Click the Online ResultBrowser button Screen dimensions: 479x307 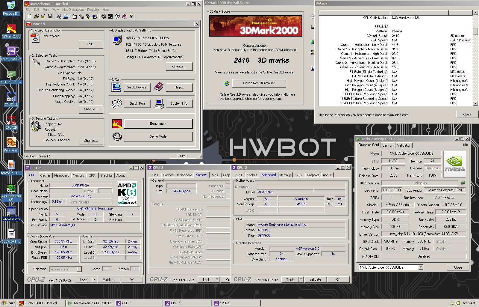tap(259, 83)
